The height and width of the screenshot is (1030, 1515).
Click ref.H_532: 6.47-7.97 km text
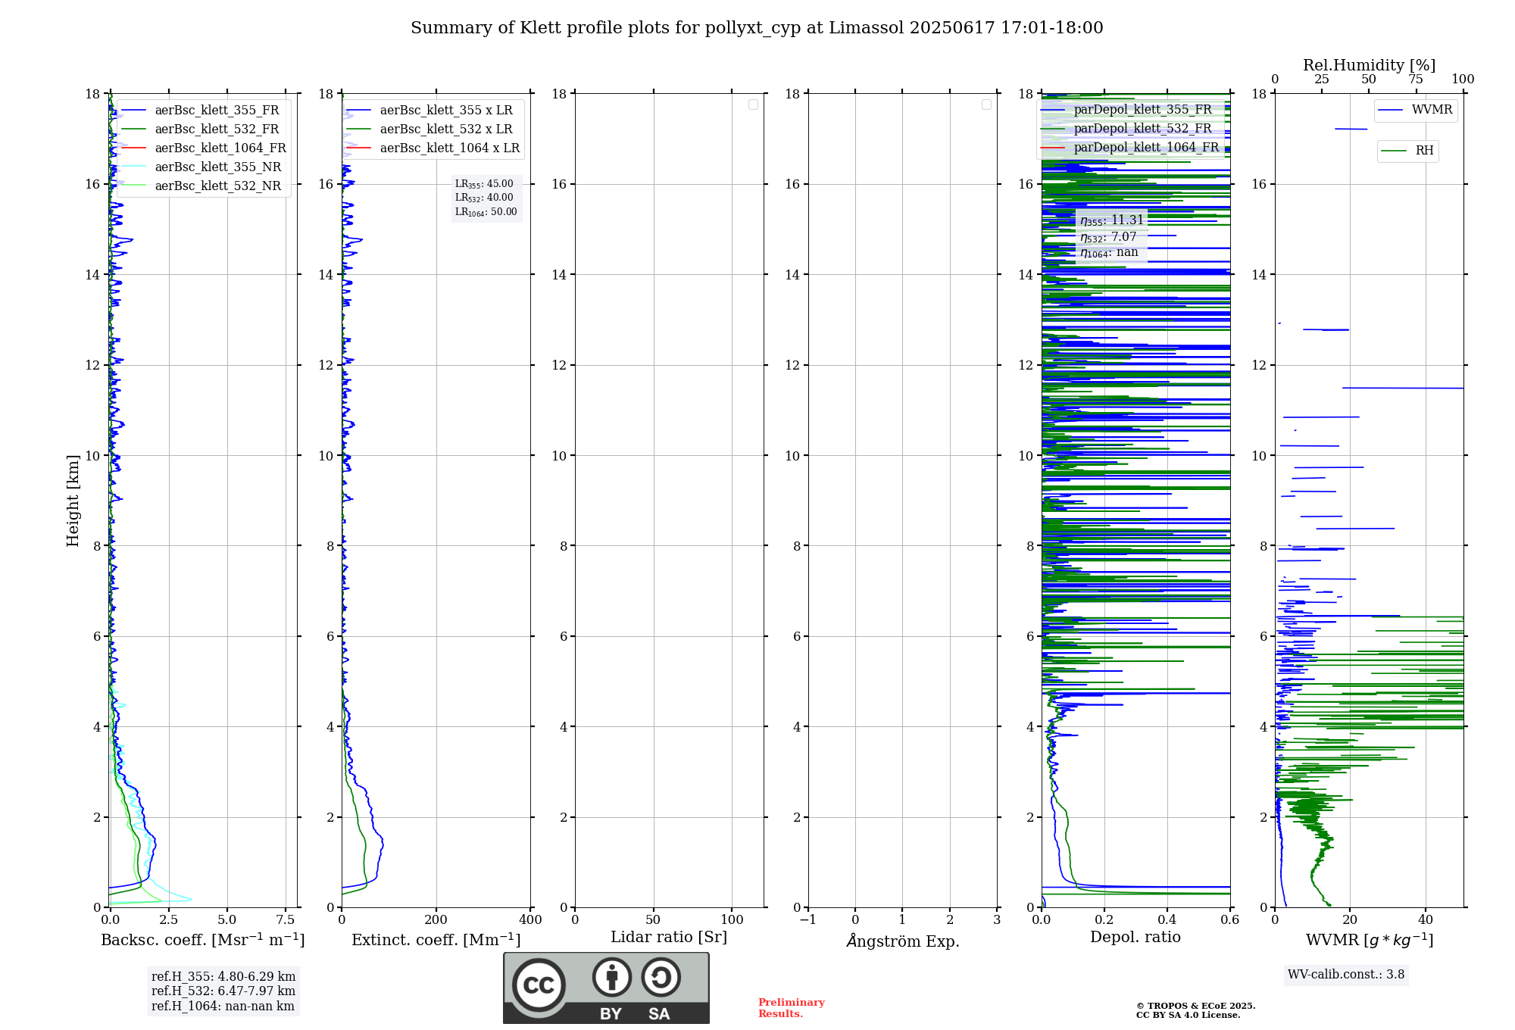(x=223, y=991)
